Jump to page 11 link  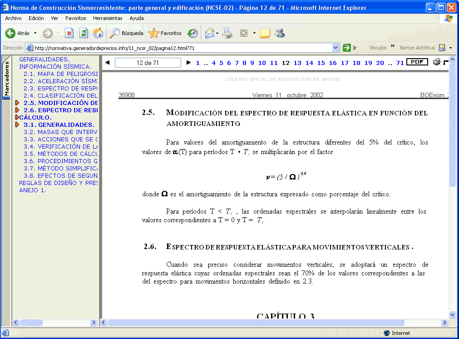tap(274, 63)
